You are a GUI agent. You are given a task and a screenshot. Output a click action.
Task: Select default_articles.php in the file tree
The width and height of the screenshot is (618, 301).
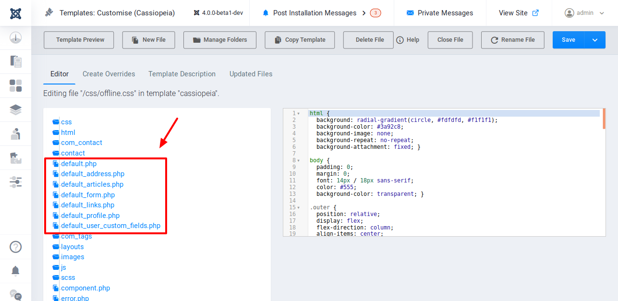92,184
